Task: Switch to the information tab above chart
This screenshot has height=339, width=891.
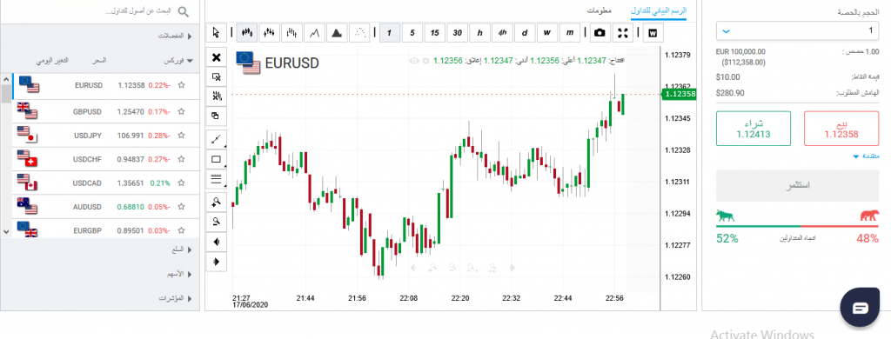Action: (599, 10)
